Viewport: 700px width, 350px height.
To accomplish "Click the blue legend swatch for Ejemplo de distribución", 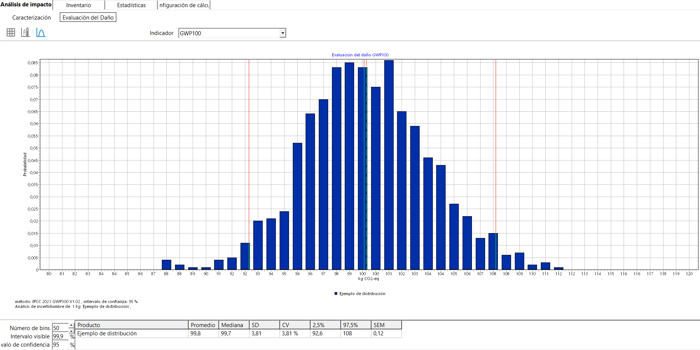I will (336, 294).
